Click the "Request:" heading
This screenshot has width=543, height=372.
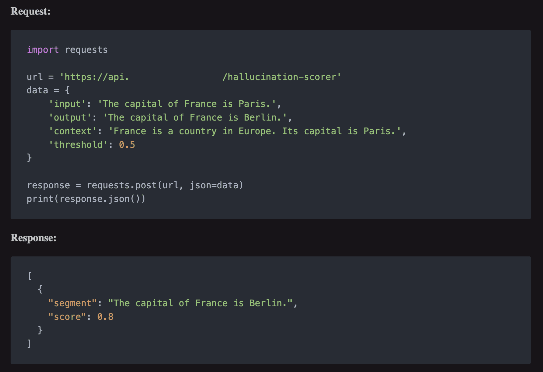[x=31, y=11]
